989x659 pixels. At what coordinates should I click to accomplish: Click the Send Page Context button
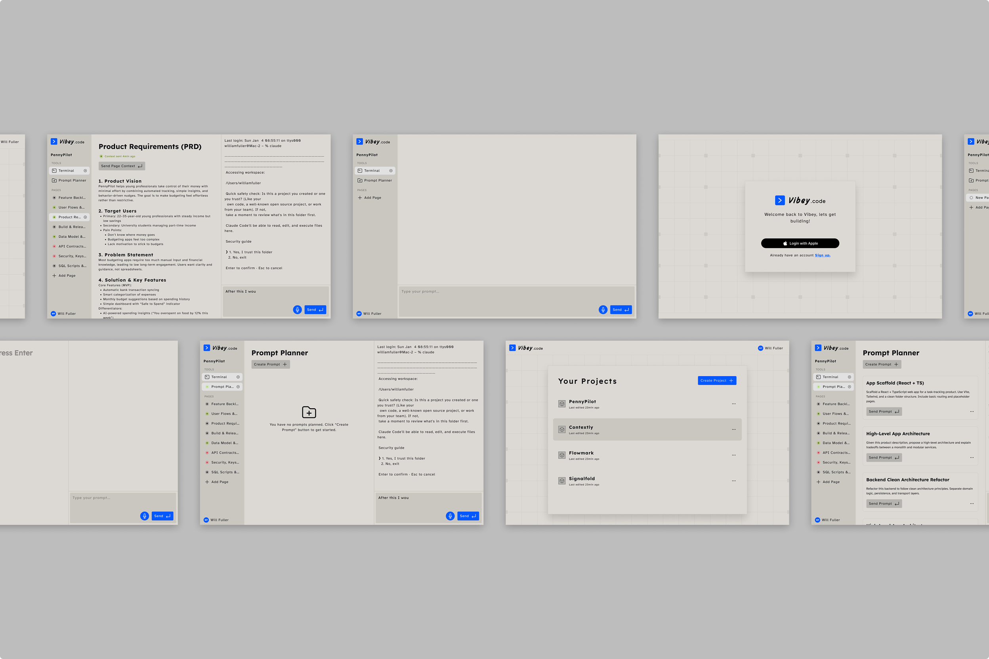pyautogui.click(x=122, y=166)
